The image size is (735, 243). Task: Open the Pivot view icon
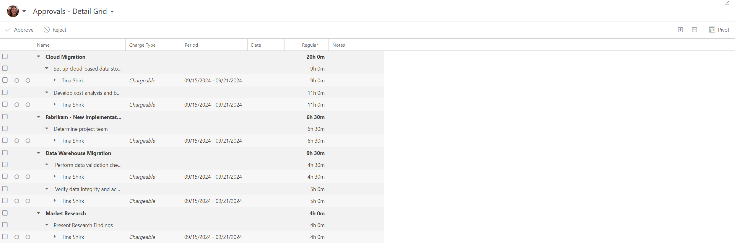point(712,30)
